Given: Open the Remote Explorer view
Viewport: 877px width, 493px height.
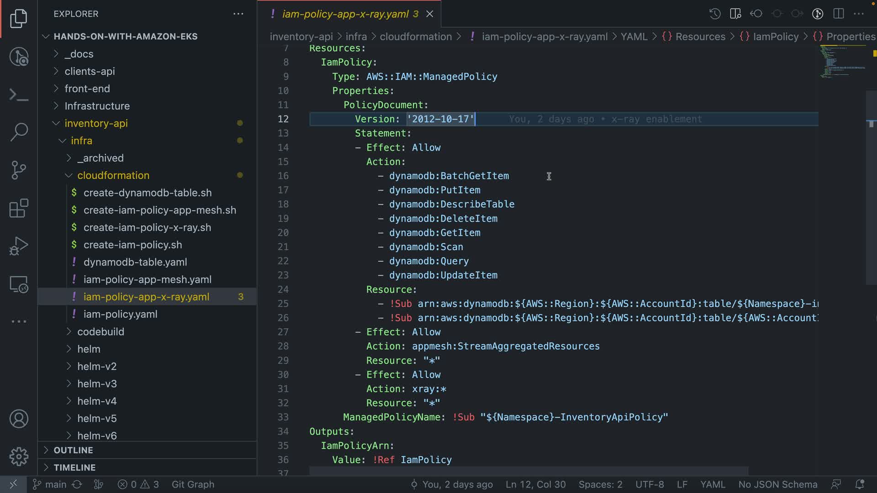Looking at the screenshot, I should coord(19,285).
